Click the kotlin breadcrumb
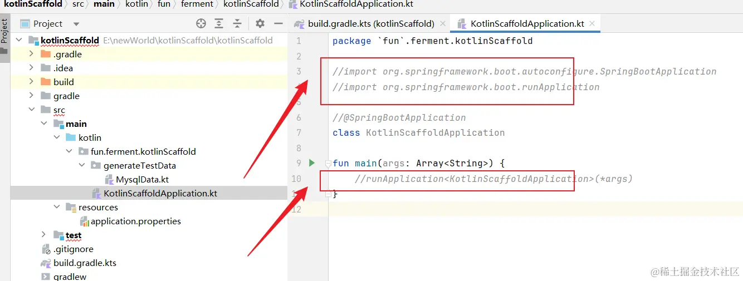The image size is (743, 281). [x=136, y=4]
